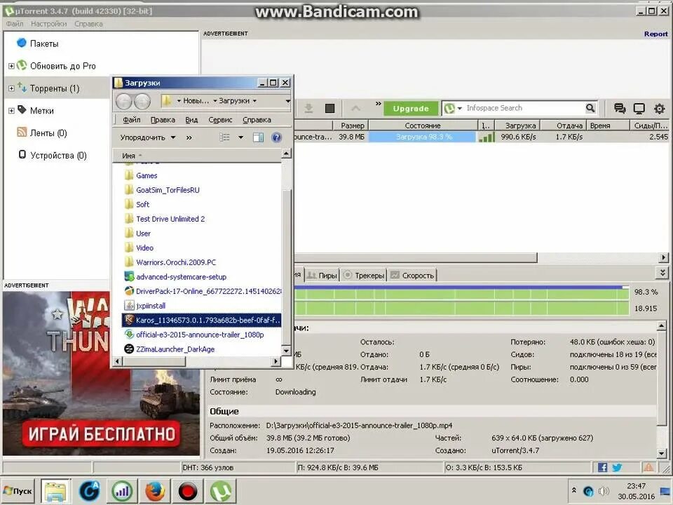Select advanced-systemcare-setup file

point(181,277)
